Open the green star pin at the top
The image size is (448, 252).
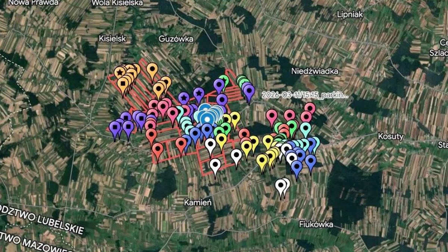(224, 80)
